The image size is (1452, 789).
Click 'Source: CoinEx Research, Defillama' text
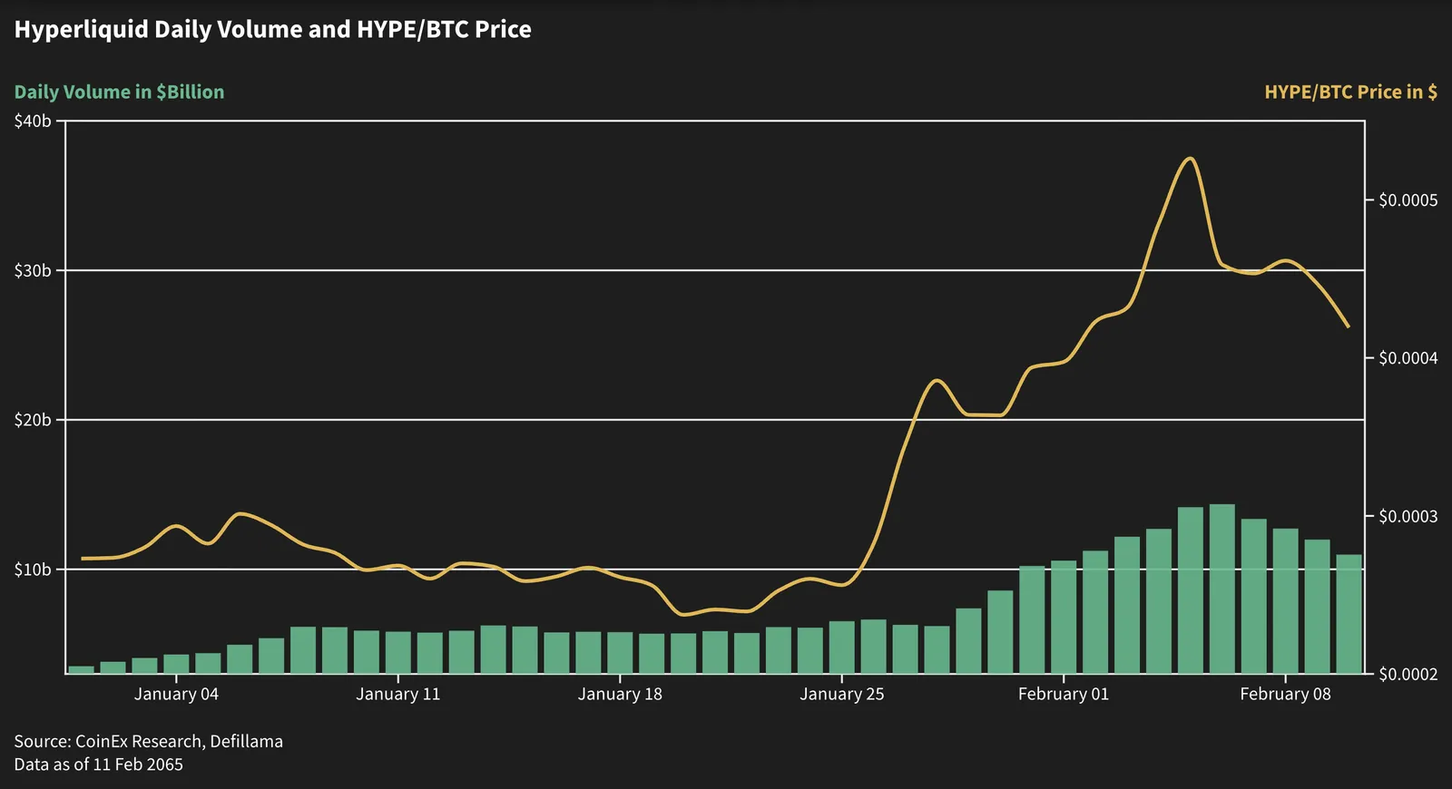[x=148, y=741]
